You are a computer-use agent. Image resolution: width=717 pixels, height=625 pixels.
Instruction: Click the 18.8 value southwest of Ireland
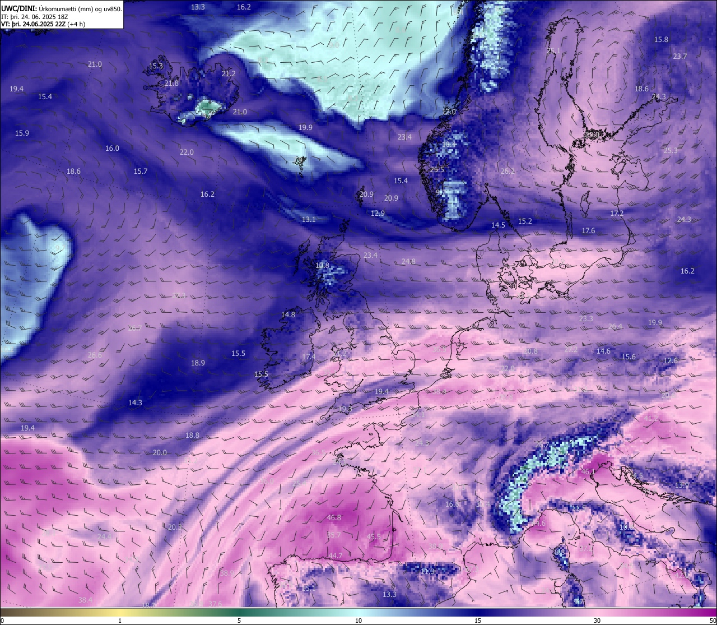(x=192, y=436)
